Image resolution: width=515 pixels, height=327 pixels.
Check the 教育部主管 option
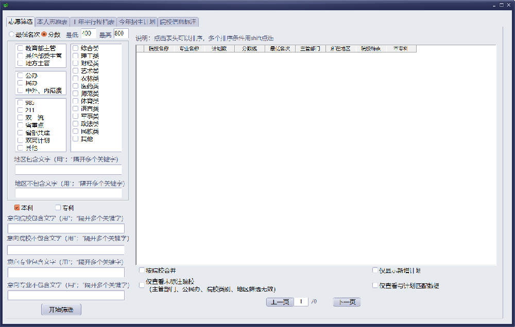[x=20, y=48]
